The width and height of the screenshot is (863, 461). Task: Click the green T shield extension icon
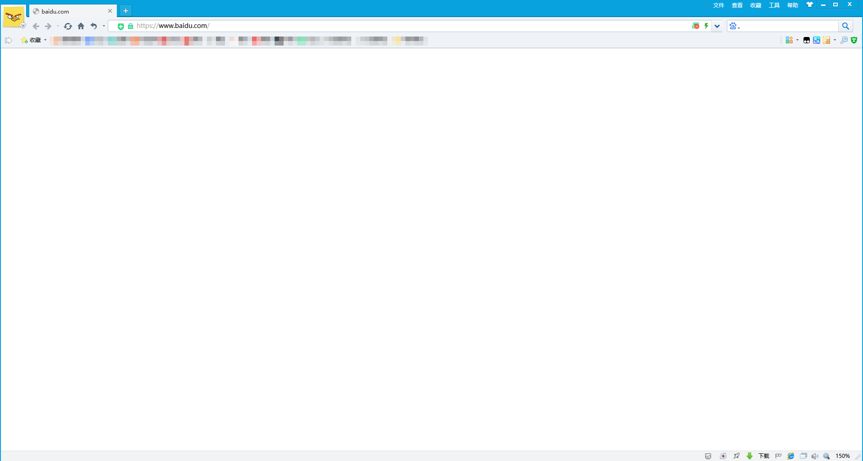coord(854,40)
